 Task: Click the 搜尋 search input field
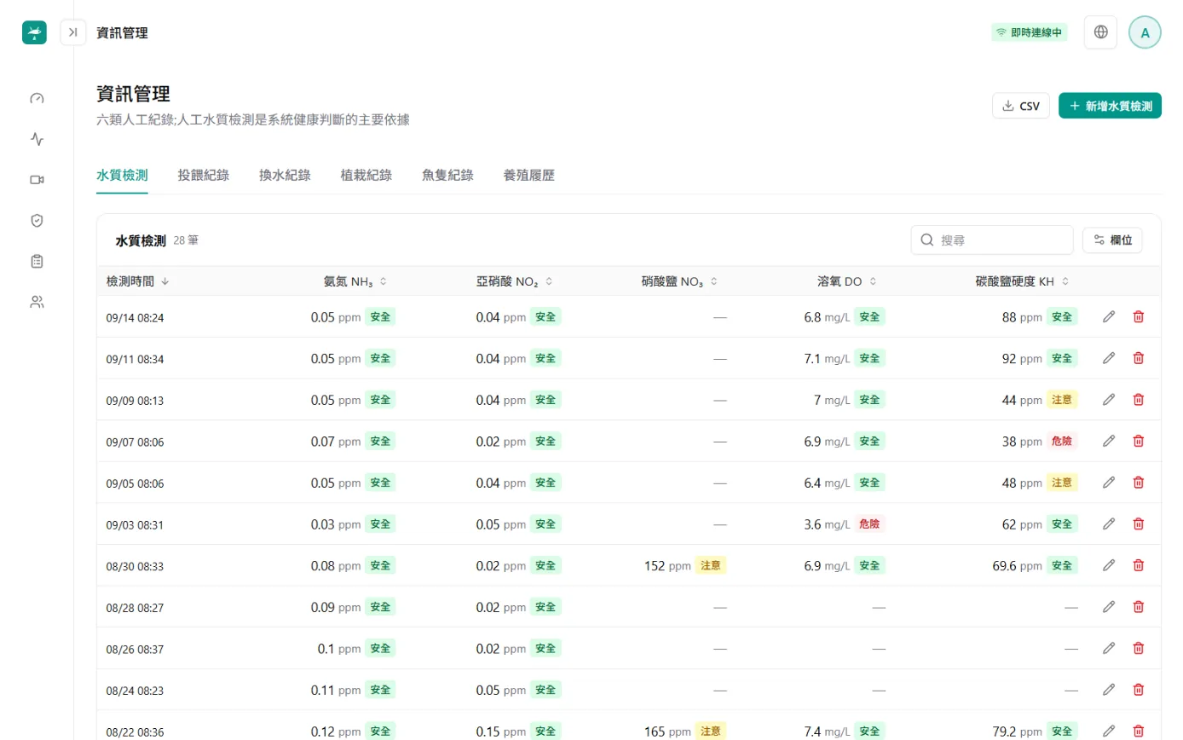[992, 240]
